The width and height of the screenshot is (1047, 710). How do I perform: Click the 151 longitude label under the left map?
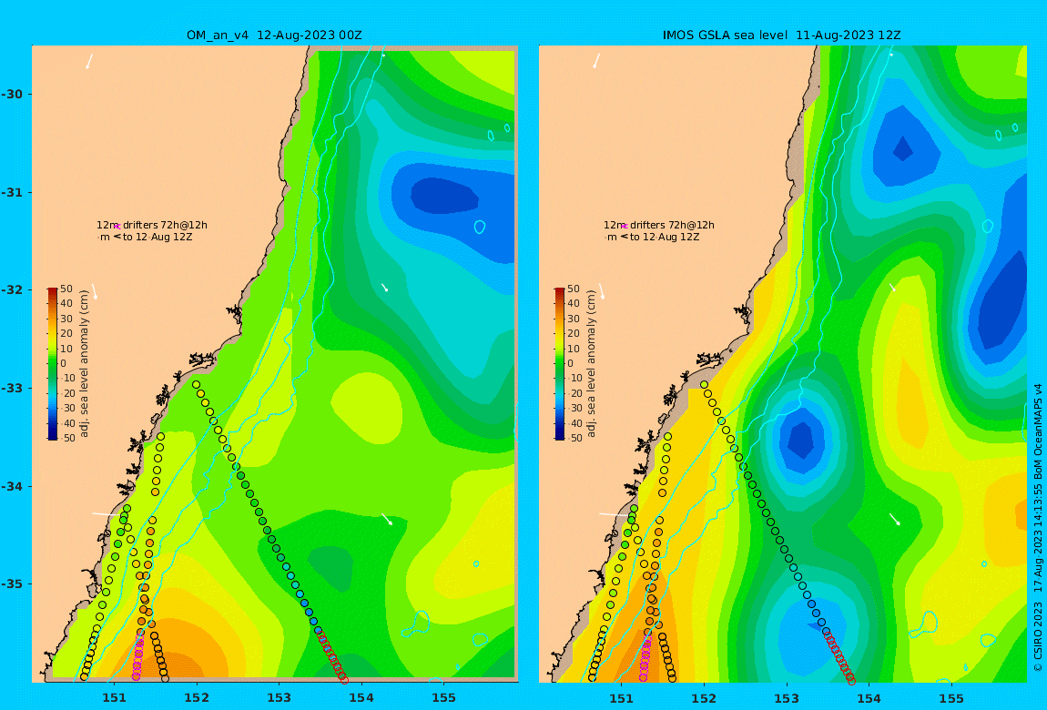[x=114, y=698]
